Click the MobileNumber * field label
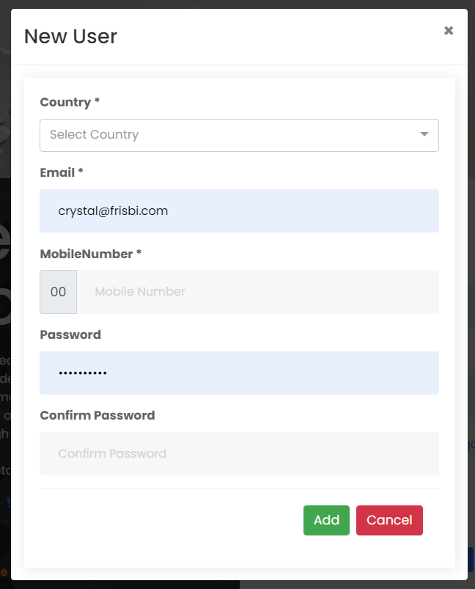The height and width of the screenshot is (589, 475). tap(90, 254)
